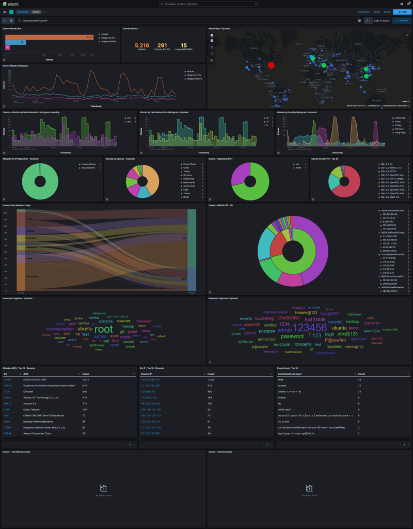
Task: Open the help icon in top header
Action: coord(402,4)
